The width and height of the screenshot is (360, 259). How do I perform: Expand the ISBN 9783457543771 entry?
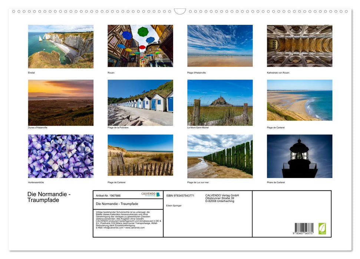(181, 195)
